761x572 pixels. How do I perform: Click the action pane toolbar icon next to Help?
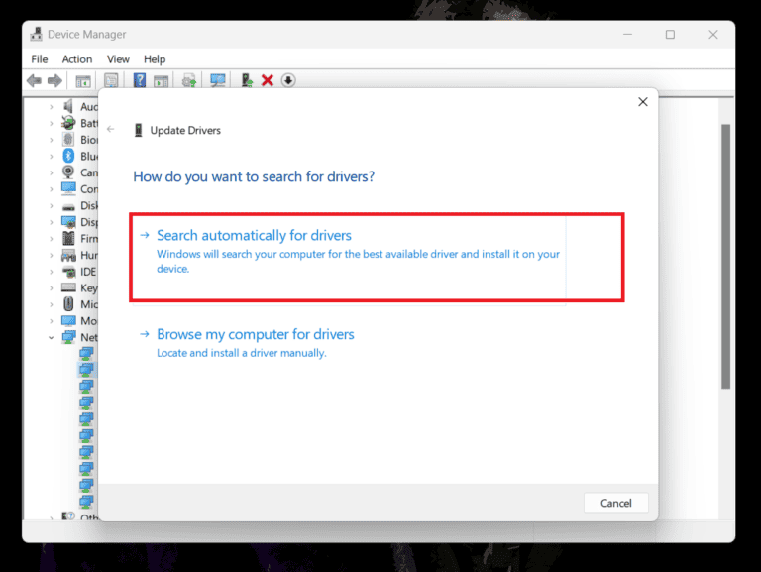[162, 81]
